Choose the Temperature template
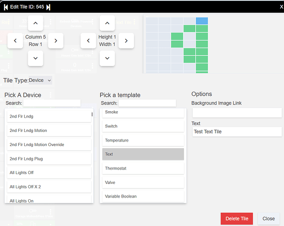Viewport: 284px width, 226px height. point(143,140)
